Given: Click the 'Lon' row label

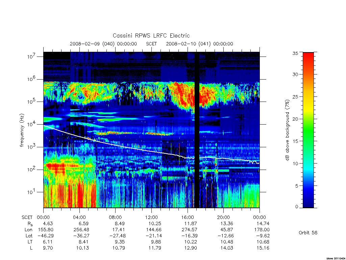Looking at the screenshot, I should tap(28, 230).
